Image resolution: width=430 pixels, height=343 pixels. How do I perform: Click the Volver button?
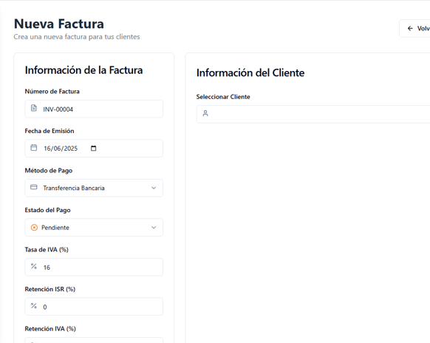pos(414,28)
